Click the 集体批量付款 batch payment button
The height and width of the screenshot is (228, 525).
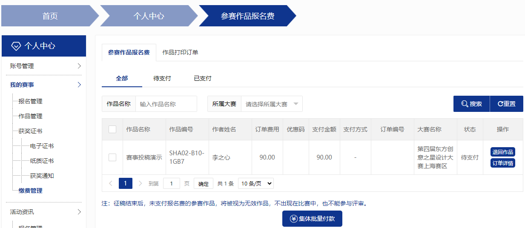tap(312, 219)
